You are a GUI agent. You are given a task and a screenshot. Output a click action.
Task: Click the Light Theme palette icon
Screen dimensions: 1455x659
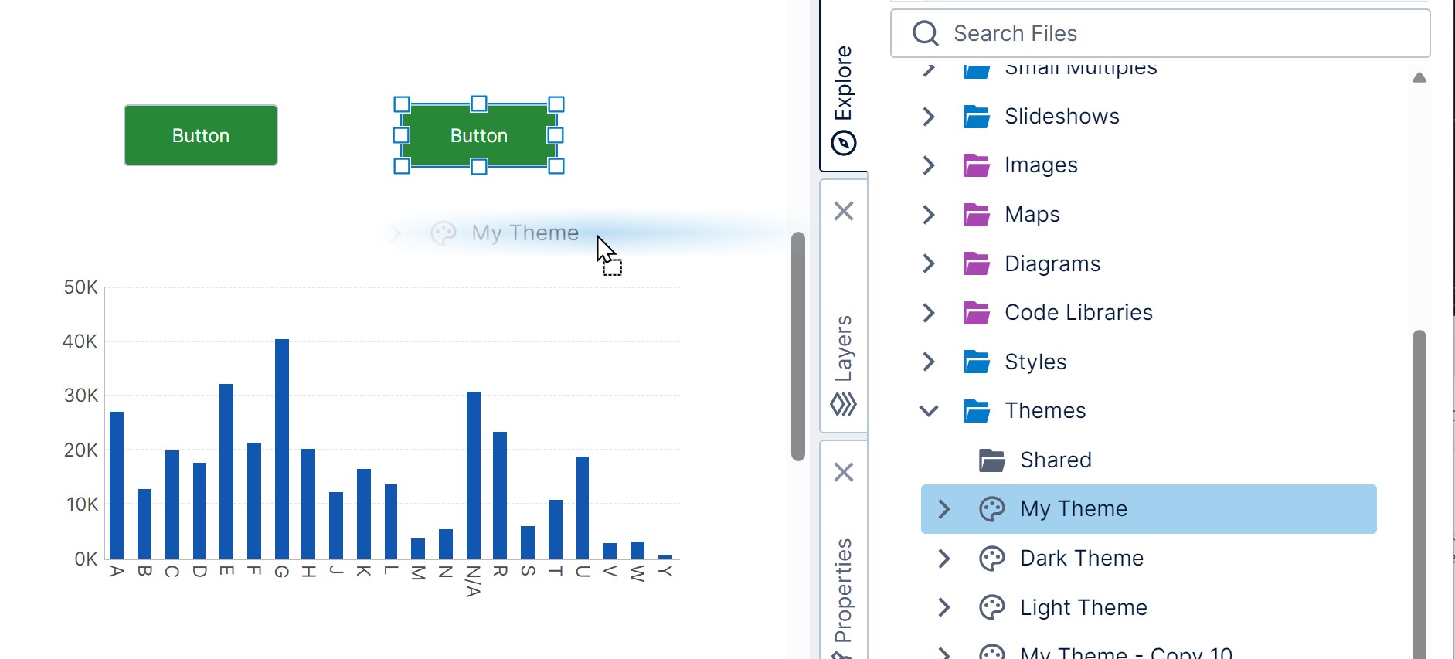tap(991, 607)
